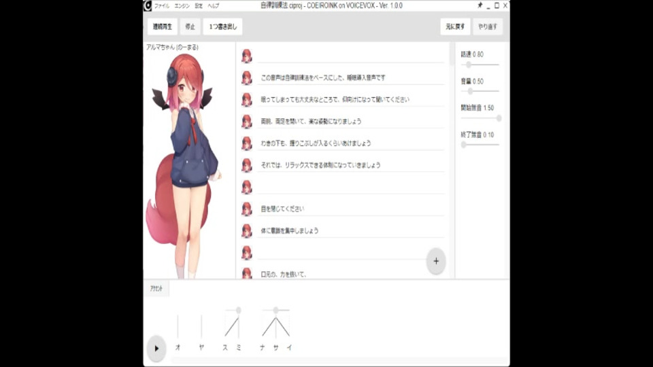Open the エンジン menu

tap(182, 6)
